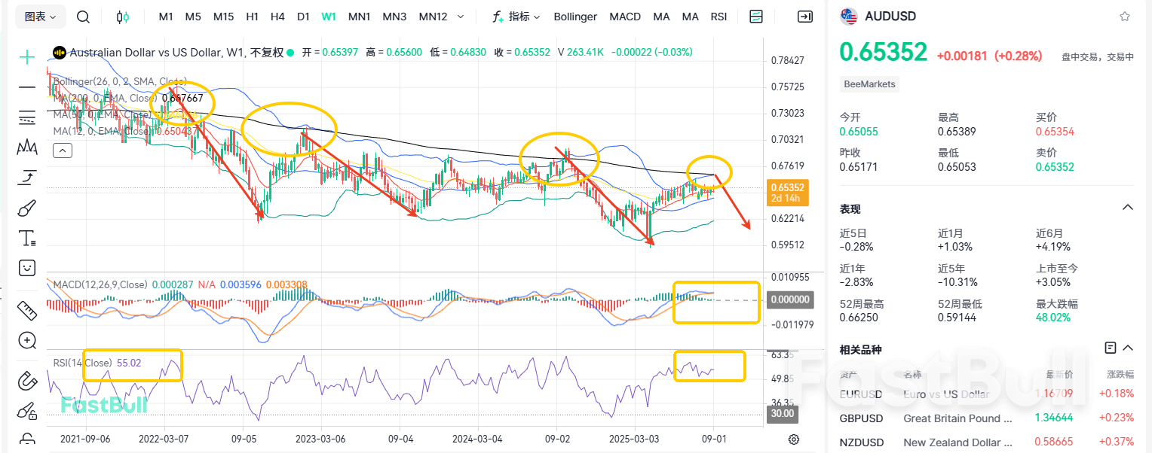Open the zoom-in magnifier tool

(26, 340)
